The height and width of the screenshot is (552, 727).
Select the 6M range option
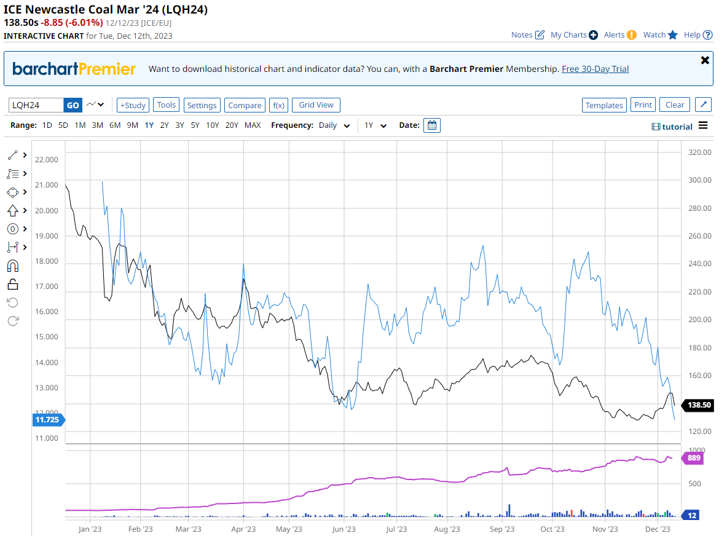115,125
